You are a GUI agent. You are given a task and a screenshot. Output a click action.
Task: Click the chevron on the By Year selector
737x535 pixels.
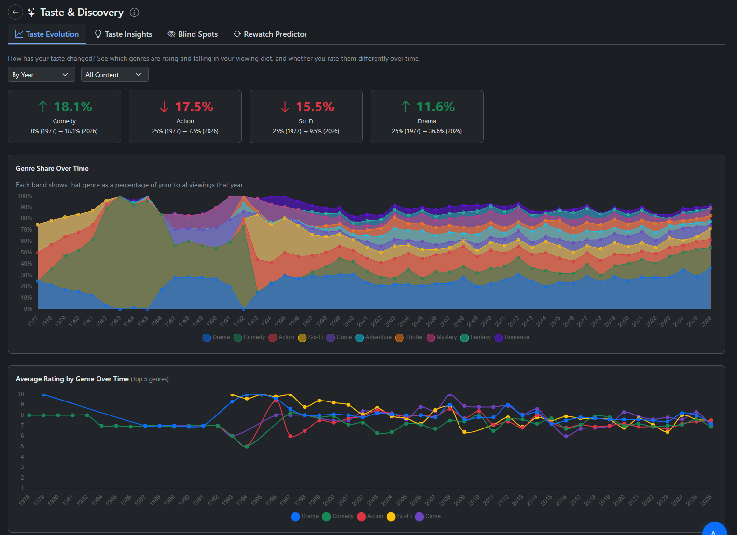(65, 75)
